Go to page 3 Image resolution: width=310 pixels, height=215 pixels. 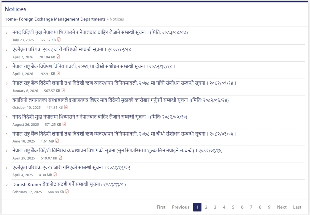click(x=215, y=207)
